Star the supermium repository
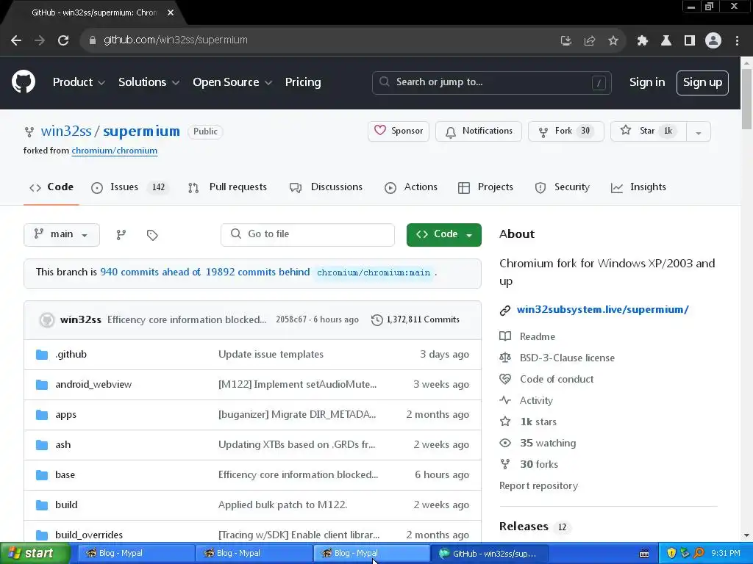Image resolution: width=753 pixels, height=564 pixels. (x=649, y=131)
